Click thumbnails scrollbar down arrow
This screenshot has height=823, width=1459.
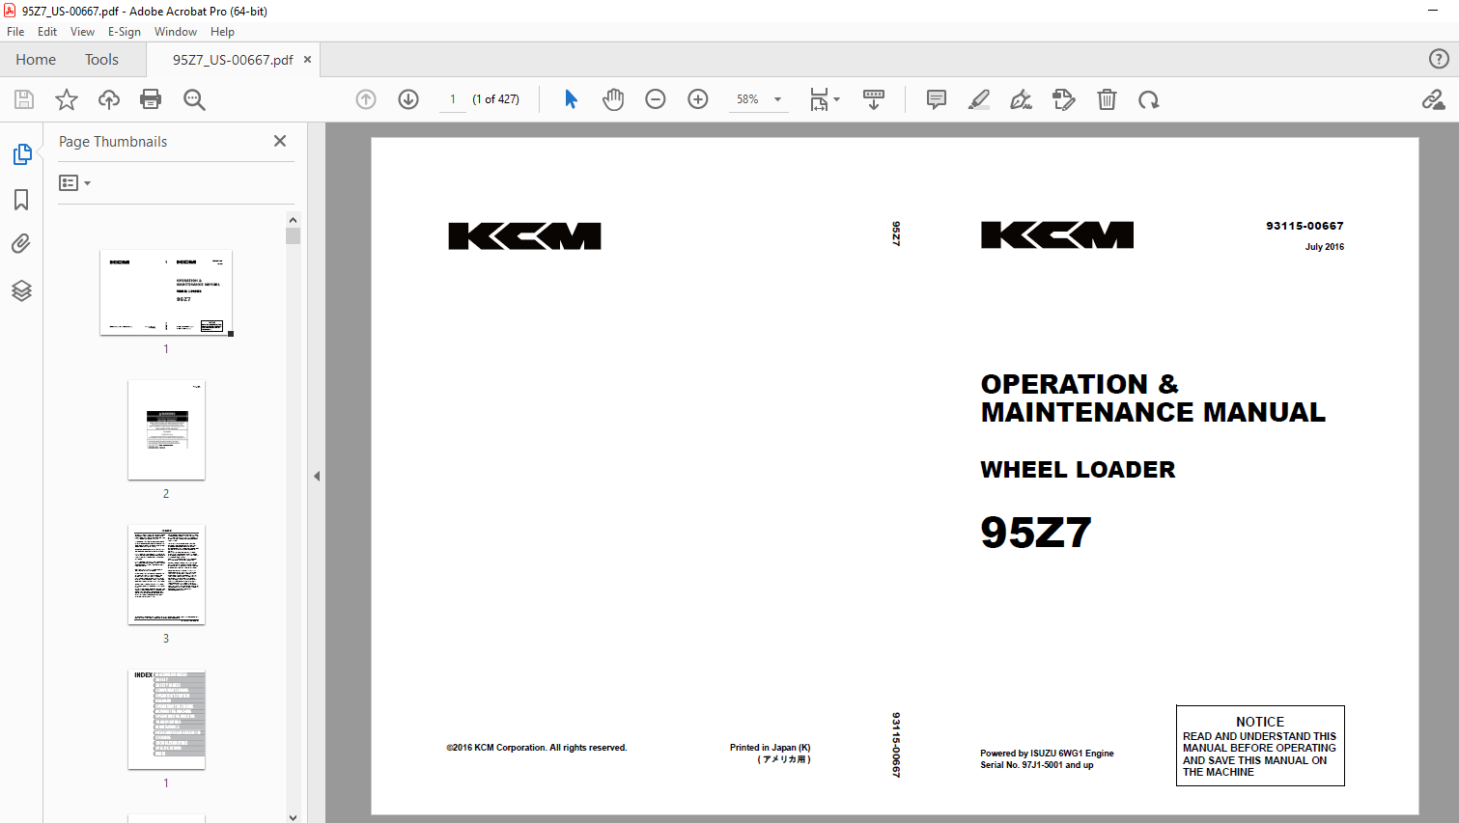(x=293, y=816)
